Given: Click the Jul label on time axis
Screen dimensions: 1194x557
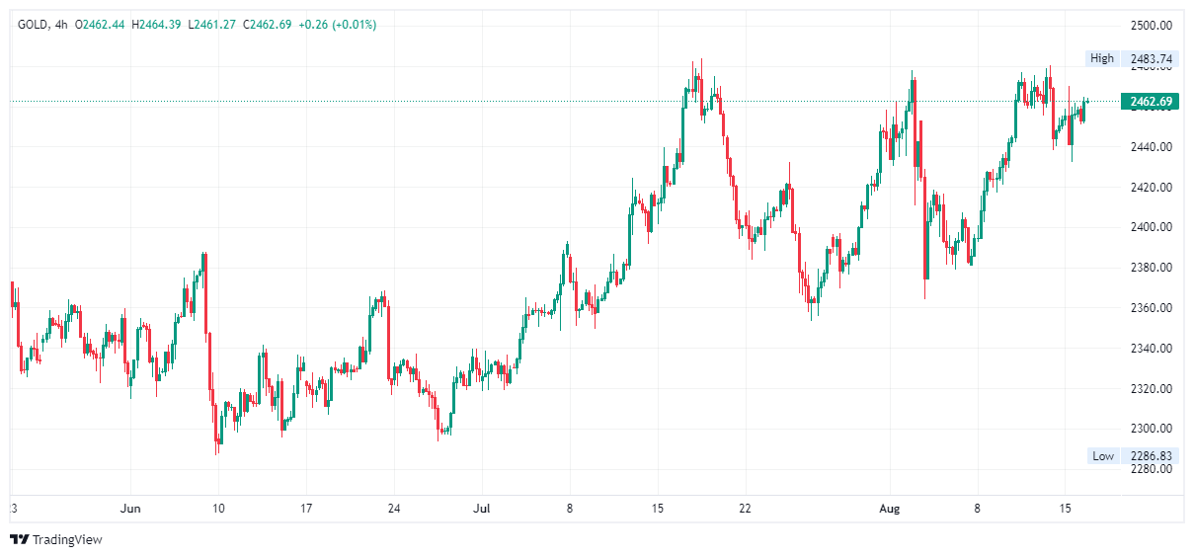Looking at the screenshot, I should [482, 509].
